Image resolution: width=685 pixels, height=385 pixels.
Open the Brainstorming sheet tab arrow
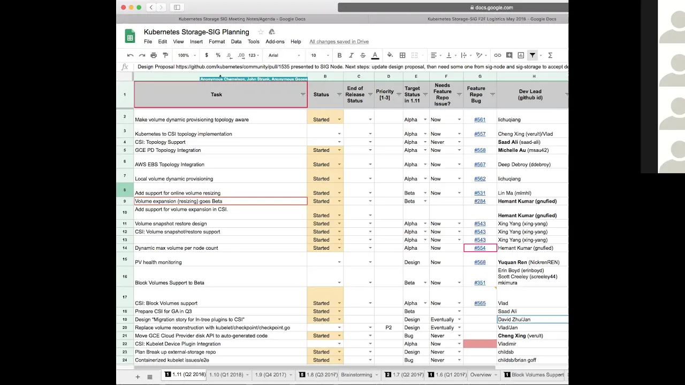pyautogui.click(x=378, y=375)
